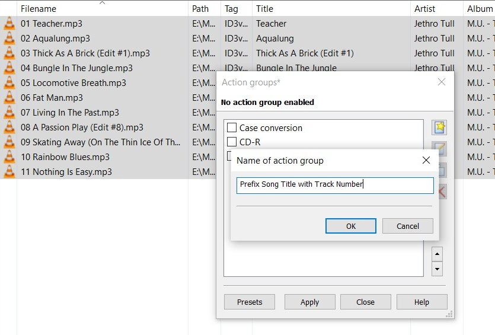Screen dimensions: 495x335
Task: Sort by the Title column header
Action: pos(264,9)
